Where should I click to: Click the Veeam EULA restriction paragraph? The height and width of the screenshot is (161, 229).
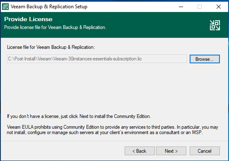point(112,130)
